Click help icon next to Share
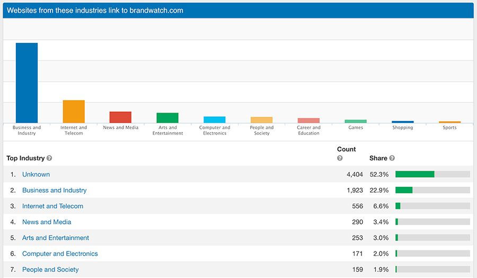This screenshot has width=477, height=278. 392,158
